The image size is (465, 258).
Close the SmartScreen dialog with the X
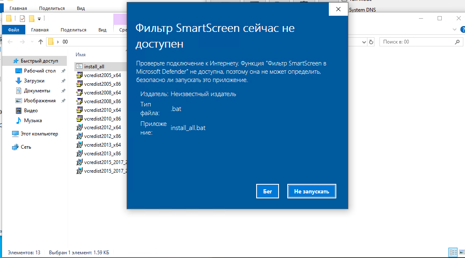(338, 9)
